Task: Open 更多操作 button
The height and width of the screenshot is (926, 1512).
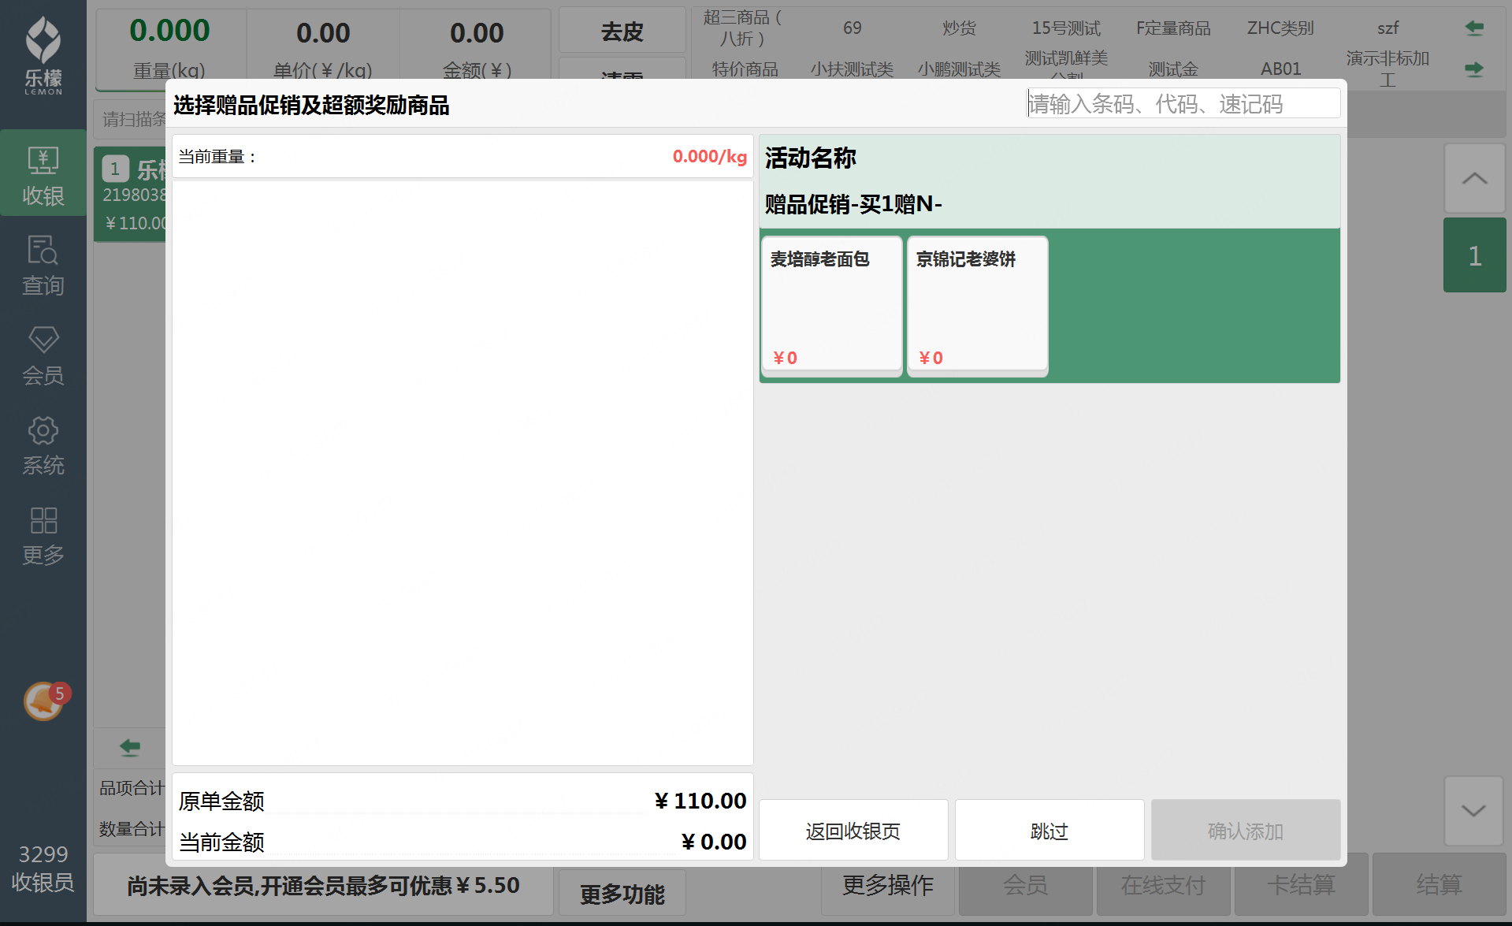Action: [888, 885]
